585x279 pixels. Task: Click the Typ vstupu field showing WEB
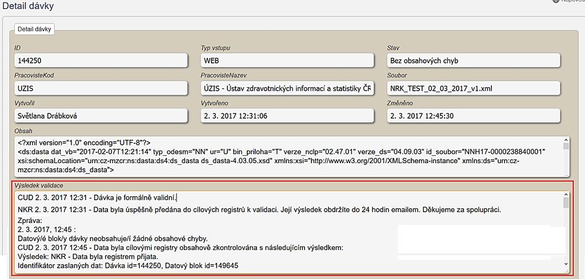click(287, 60)
